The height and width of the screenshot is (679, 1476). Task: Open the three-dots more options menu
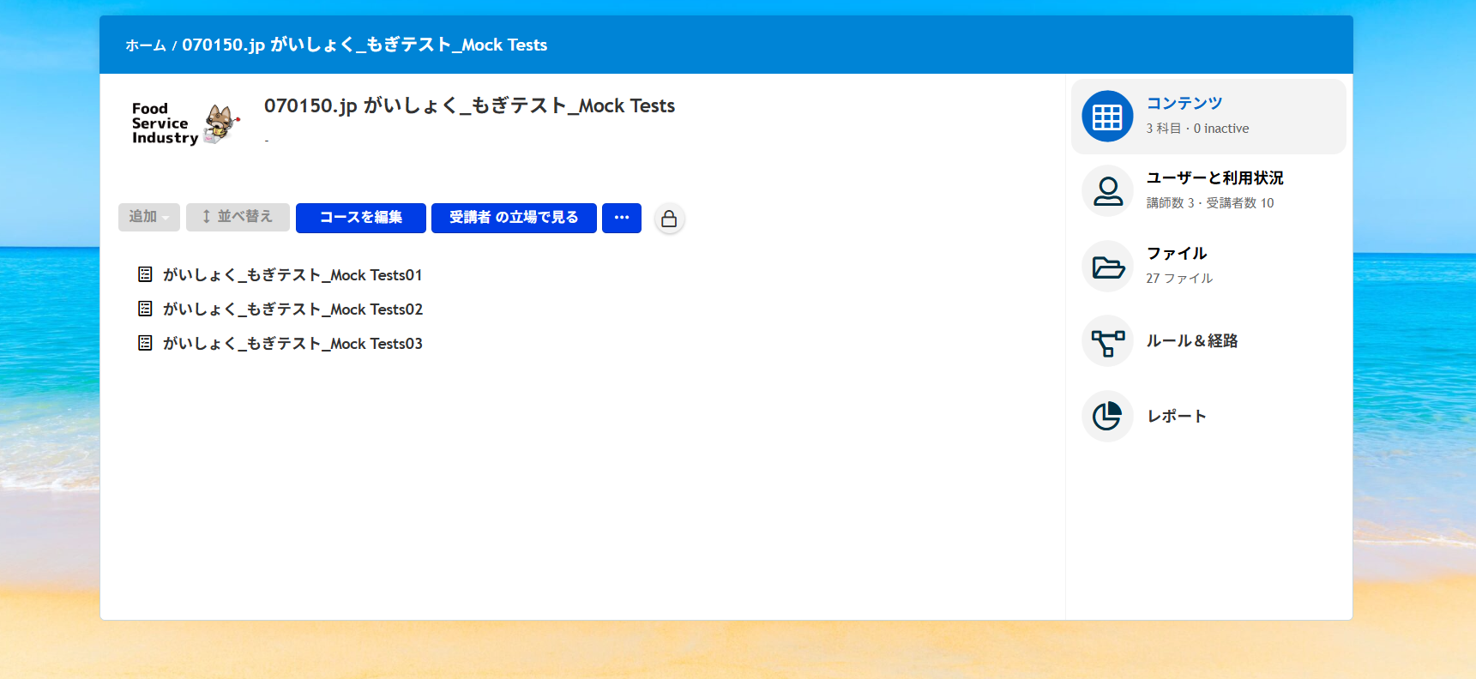622,218
